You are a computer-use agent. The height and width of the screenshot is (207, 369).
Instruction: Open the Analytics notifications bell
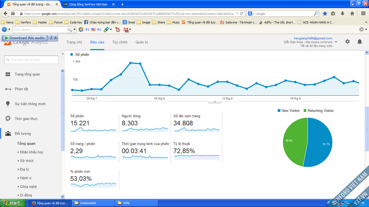pos(360,42)
